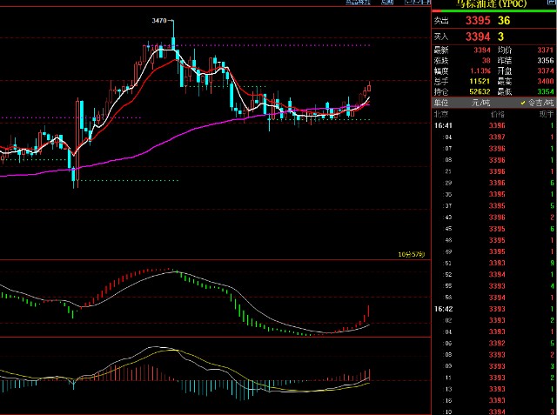Screen dimensions: 557x415
Task: Click the 价格 column header in tick list
Action: point(496,114)
